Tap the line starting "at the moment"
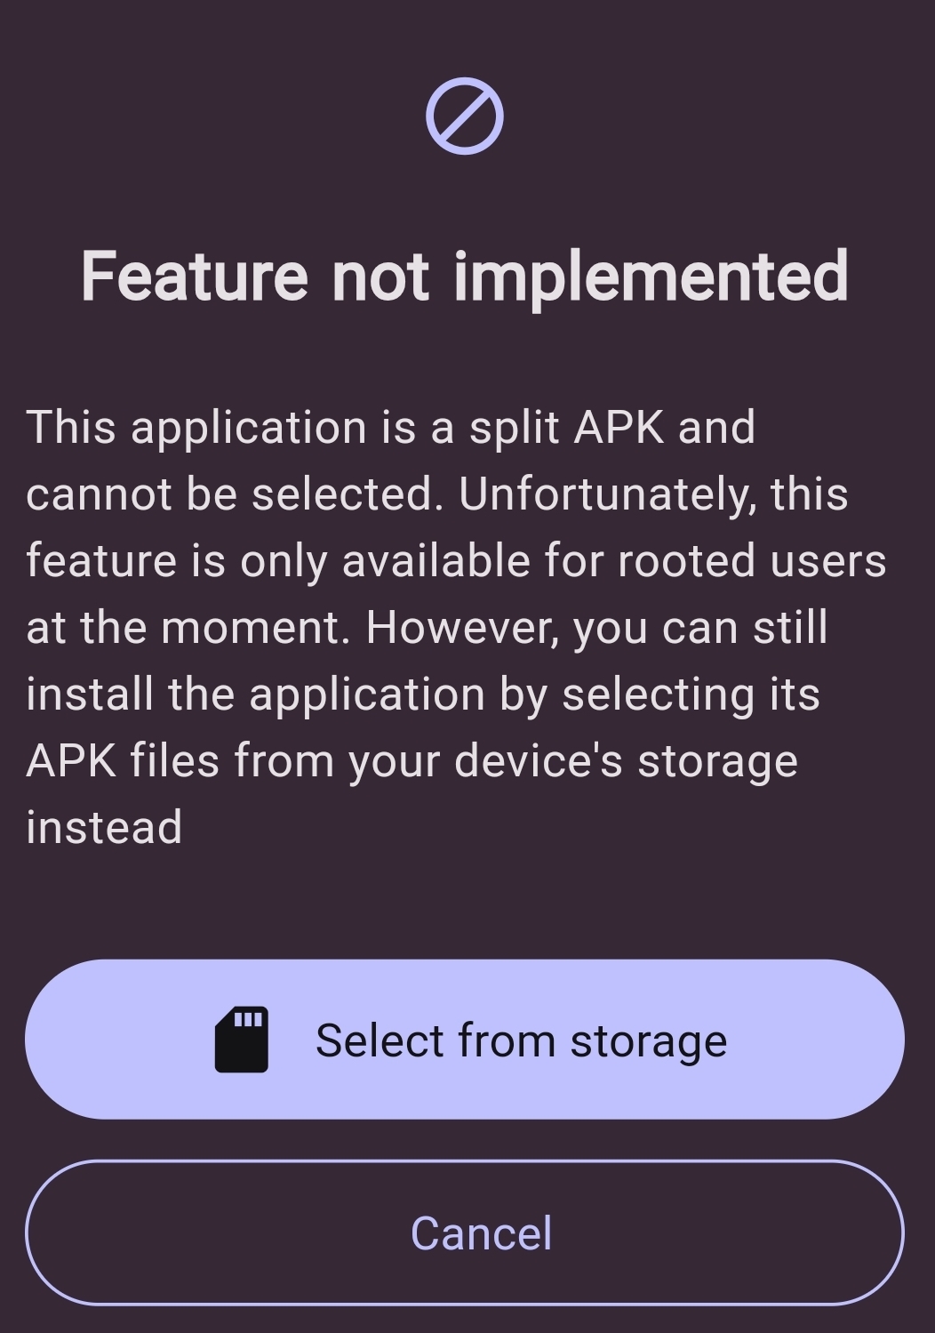This screenshot has width=935, height=1333. tap(427, 628)
